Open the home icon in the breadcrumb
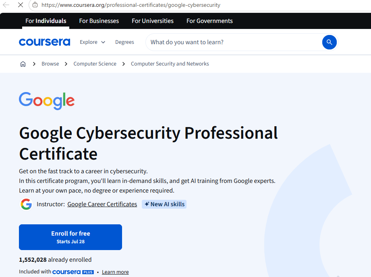This screenshot has height=277, width=371. (23, 64)
